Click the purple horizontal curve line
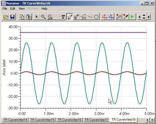 pyautogui.click(x=83, y=32)
